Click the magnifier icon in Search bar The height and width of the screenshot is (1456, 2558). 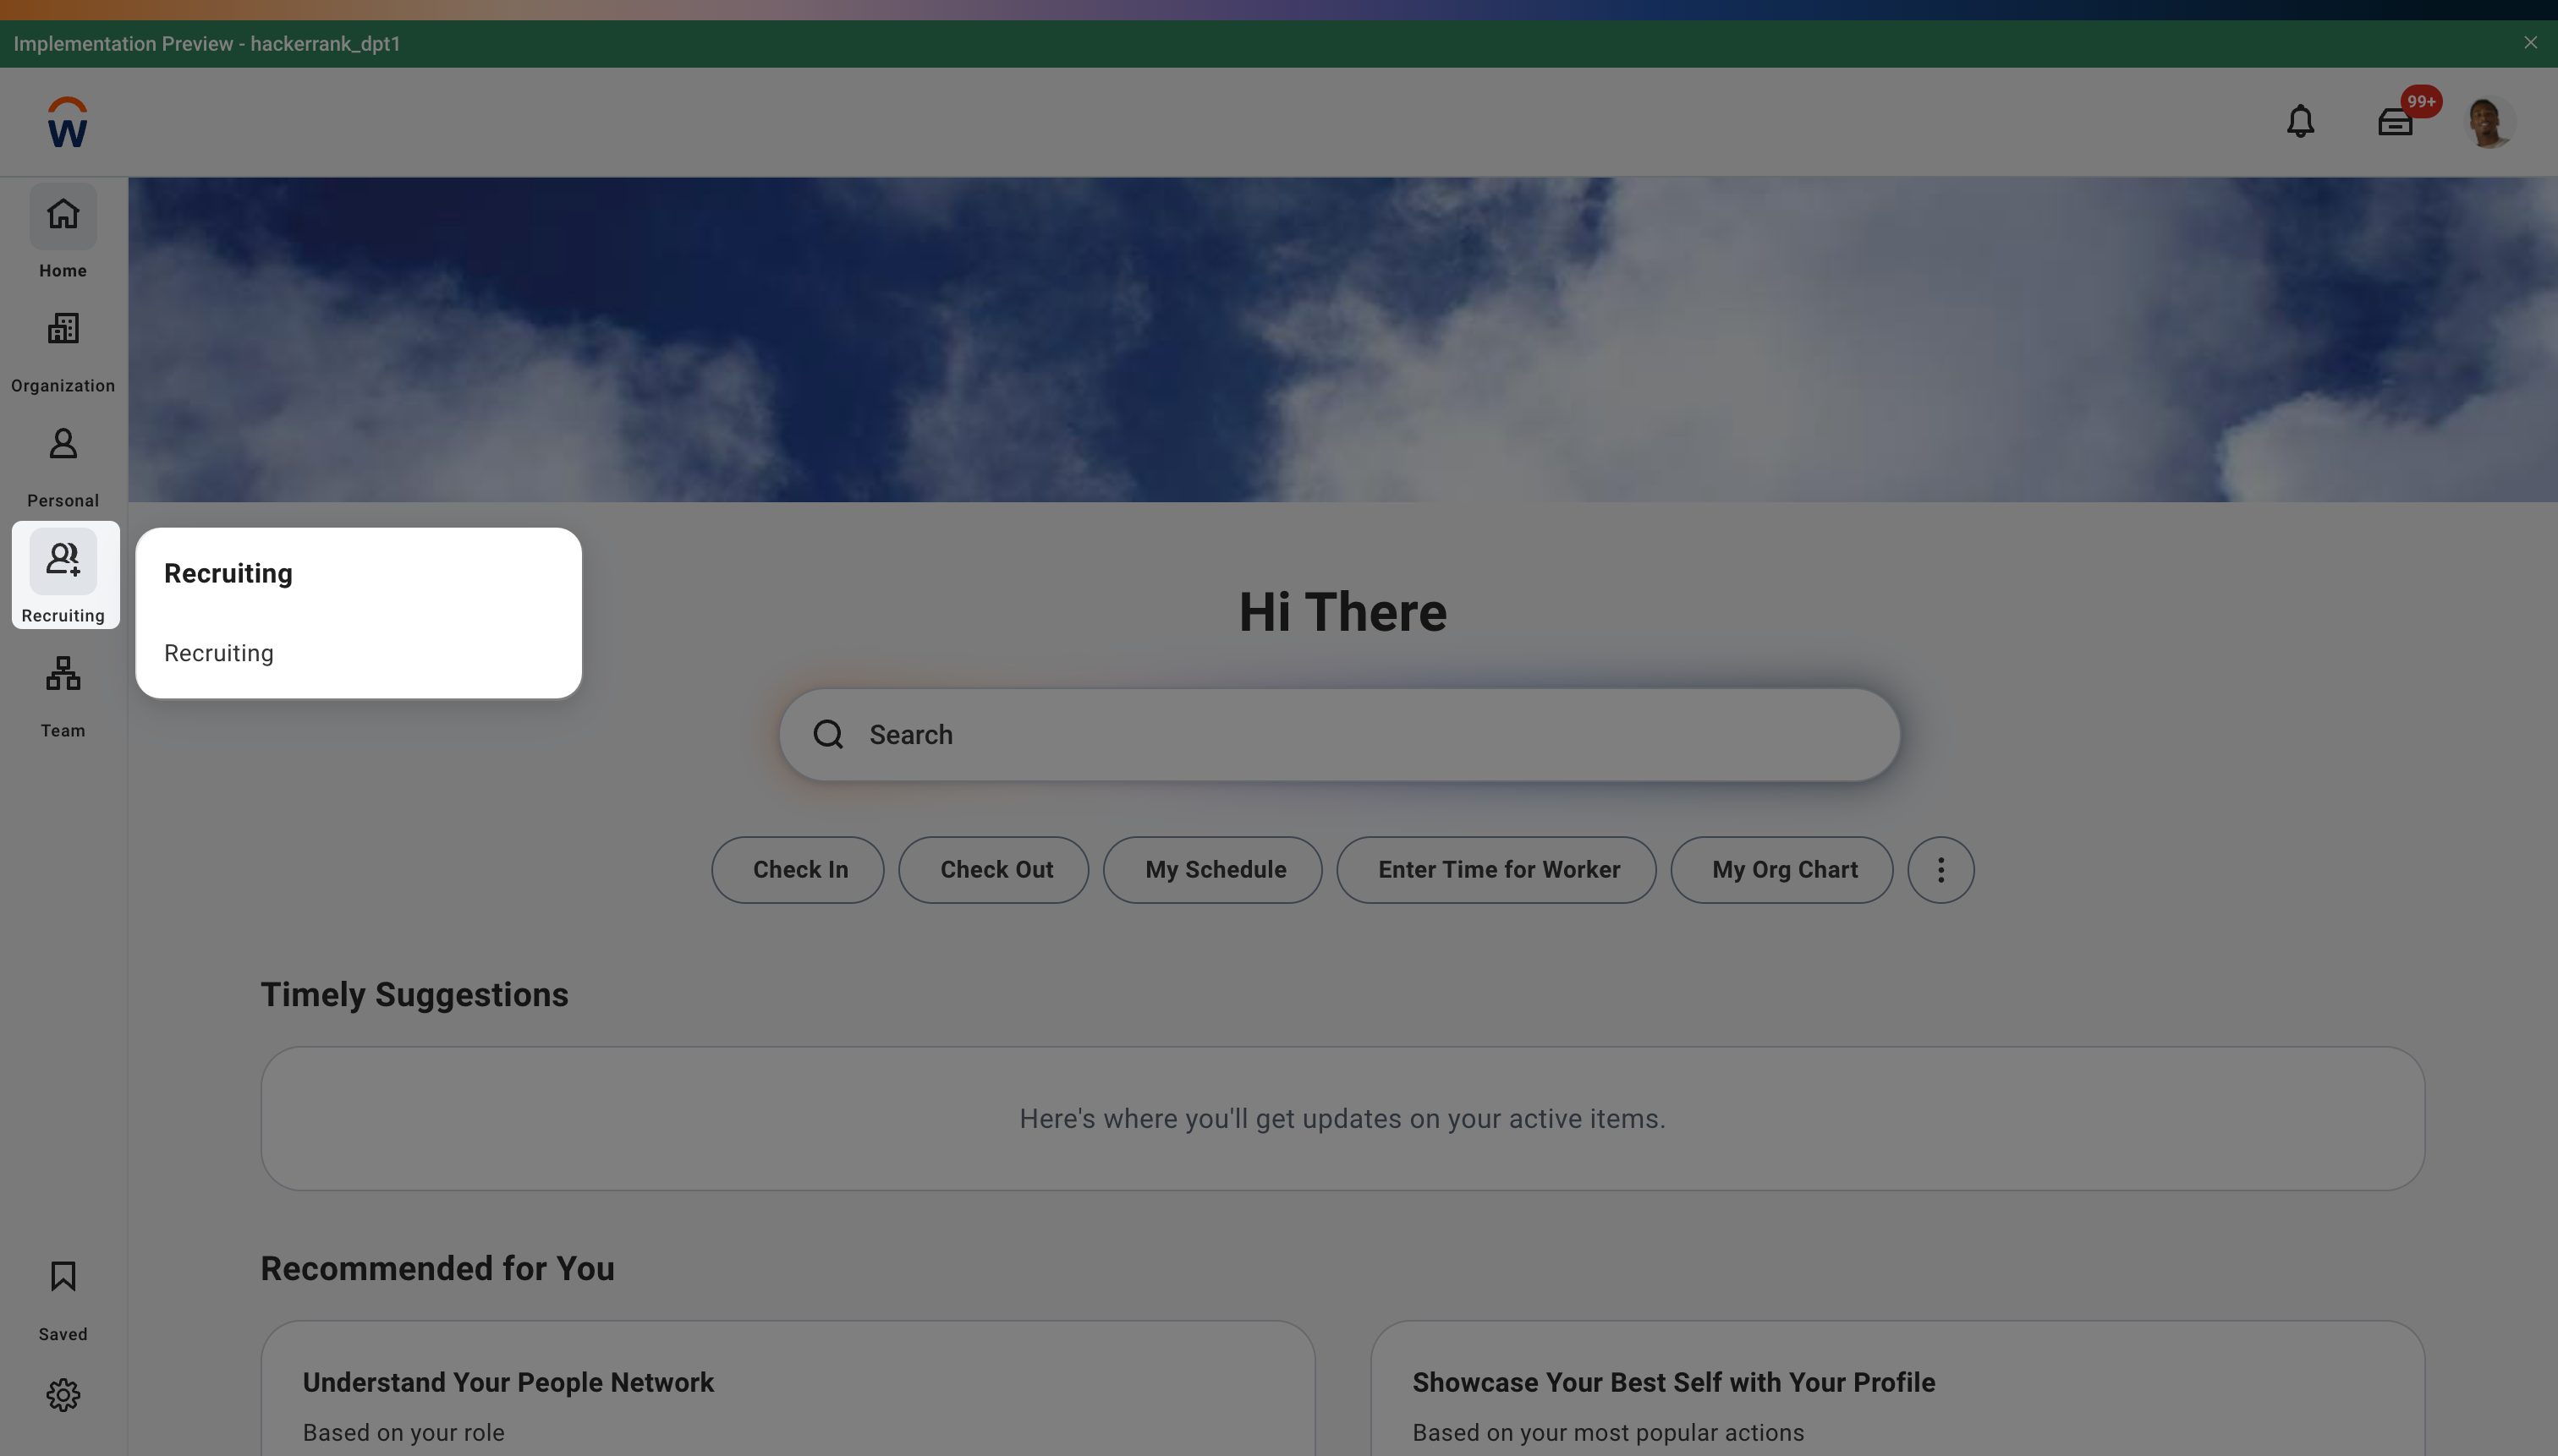pyautogui.click(x=827, y=734)
